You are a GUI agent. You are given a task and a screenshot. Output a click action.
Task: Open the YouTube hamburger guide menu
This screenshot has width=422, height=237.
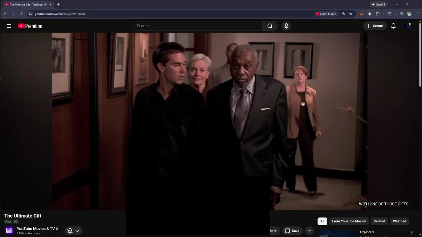point(9,26)
